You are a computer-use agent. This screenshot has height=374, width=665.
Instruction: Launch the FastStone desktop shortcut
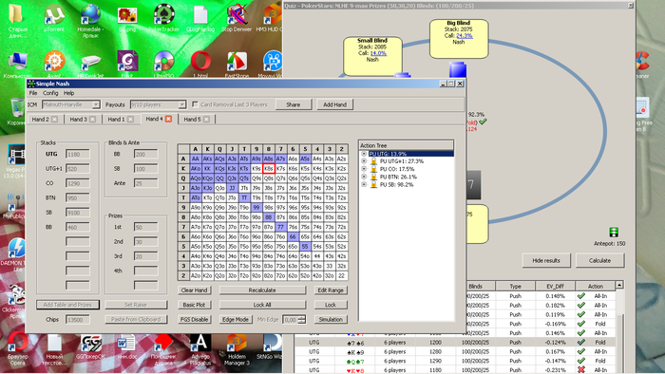[x=237, y=64]
